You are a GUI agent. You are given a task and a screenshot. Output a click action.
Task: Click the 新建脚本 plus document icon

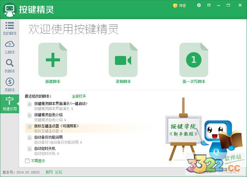coord(53,60)
